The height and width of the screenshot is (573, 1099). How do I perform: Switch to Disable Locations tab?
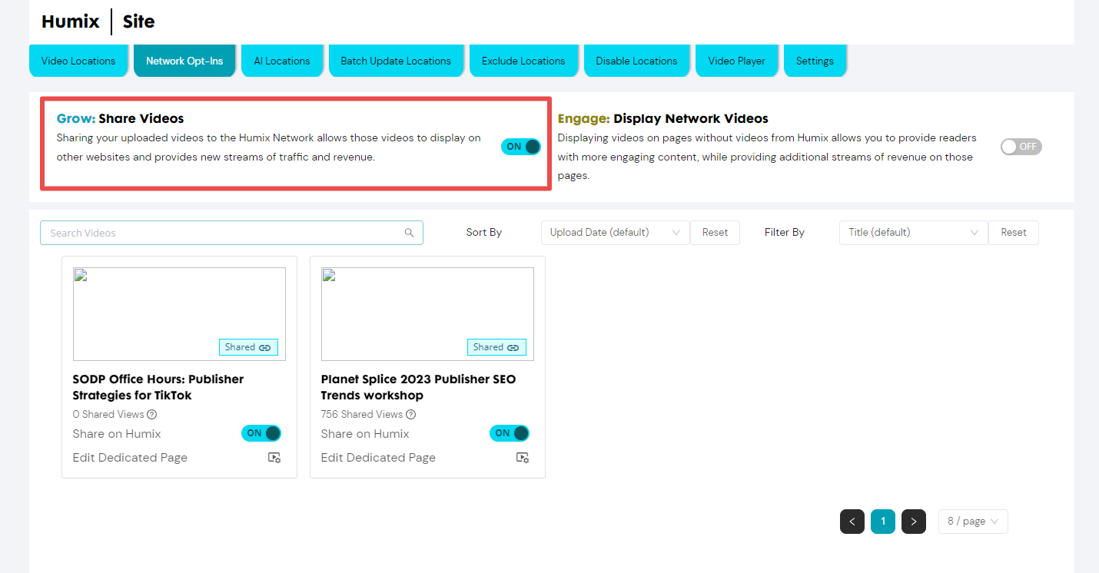pyautogui.click(x=636, y=61)
